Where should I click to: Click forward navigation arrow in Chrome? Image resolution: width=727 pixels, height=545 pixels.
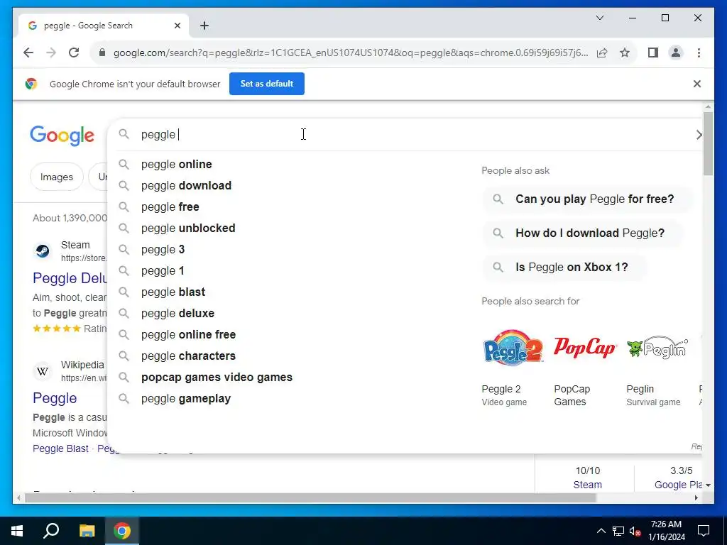coord(51,53)
